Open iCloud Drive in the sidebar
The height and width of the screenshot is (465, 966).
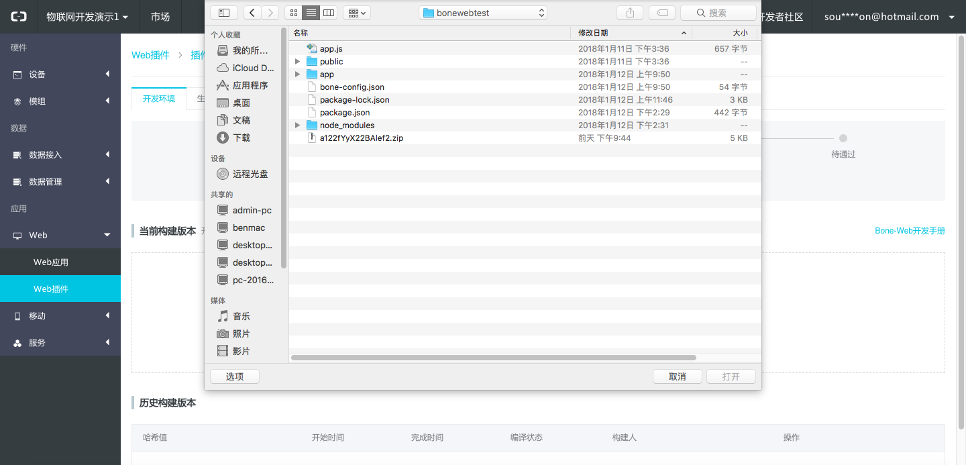(253, 68)
